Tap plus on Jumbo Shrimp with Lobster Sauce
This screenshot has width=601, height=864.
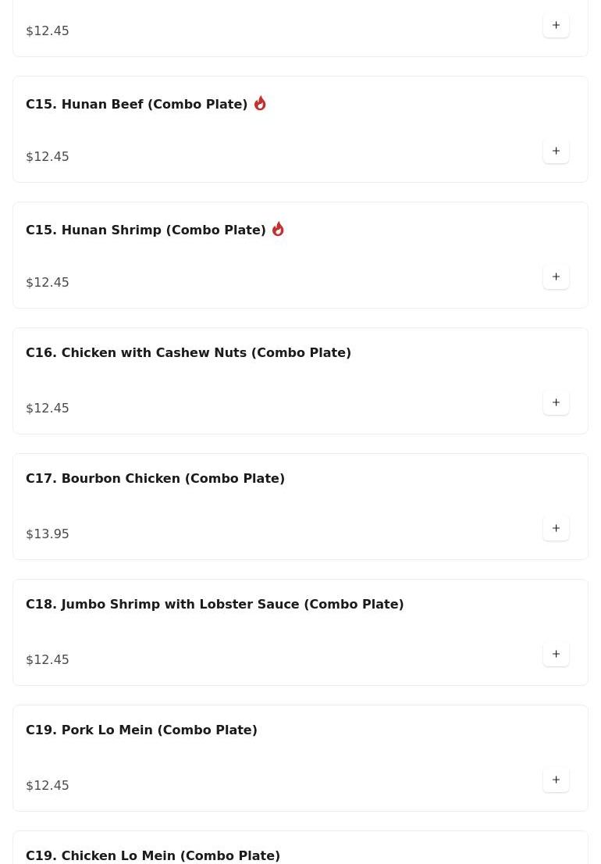(556, 654)
